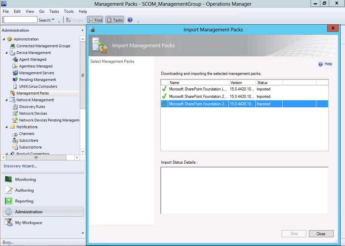Image resolution: width=345 pixels, height=246 pixels.
Task: Open the Discovery Wizard link
Action: pos(20,166)
